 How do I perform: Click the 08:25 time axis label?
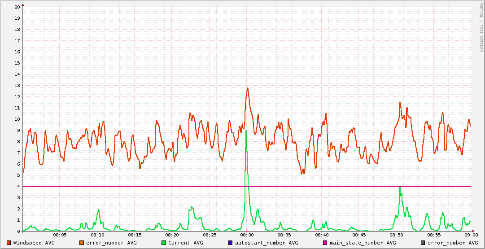[210, 235]
